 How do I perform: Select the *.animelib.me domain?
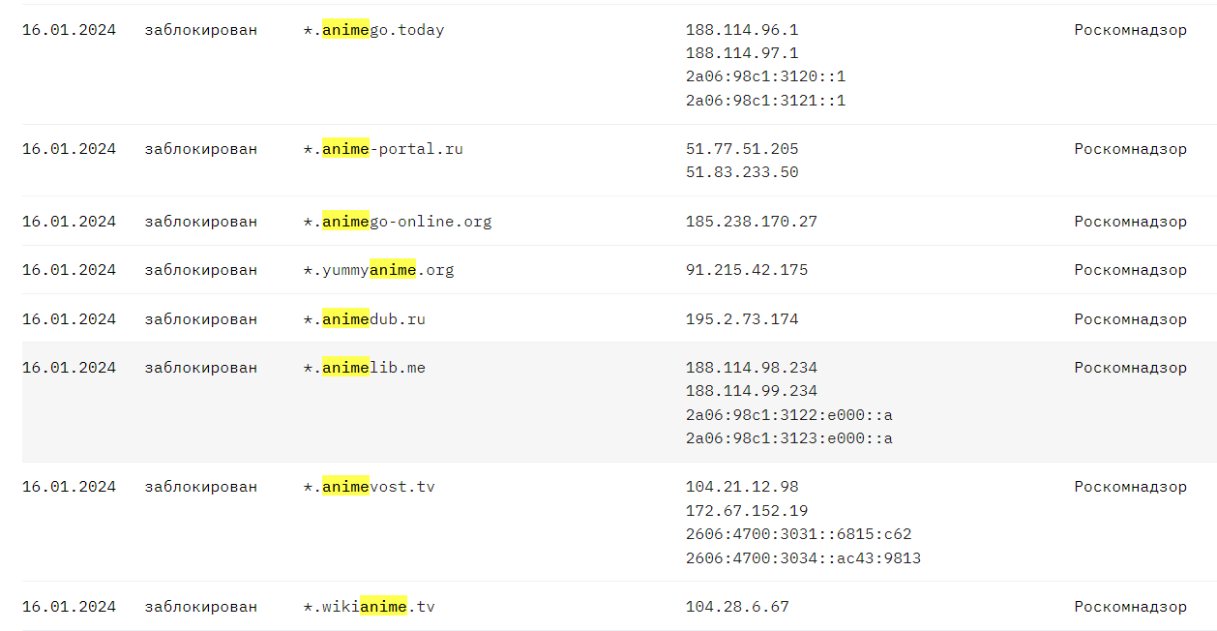coord(364,368)
